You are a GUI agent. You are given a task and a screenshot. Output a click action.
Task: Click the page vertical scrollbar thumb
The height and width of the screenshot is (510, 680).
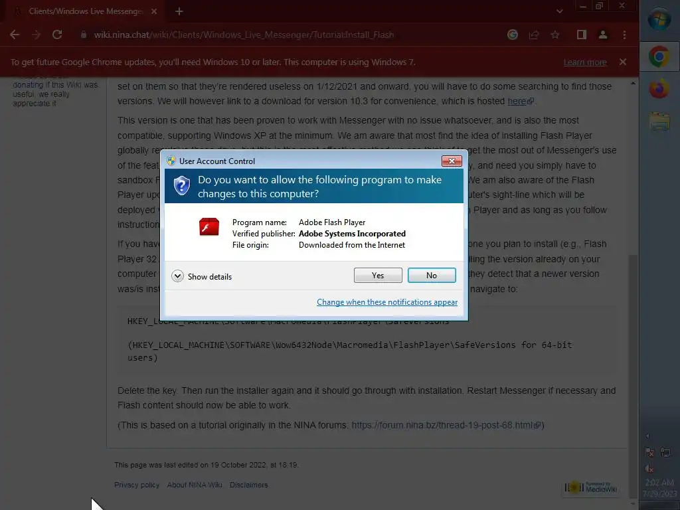[633, 376]
